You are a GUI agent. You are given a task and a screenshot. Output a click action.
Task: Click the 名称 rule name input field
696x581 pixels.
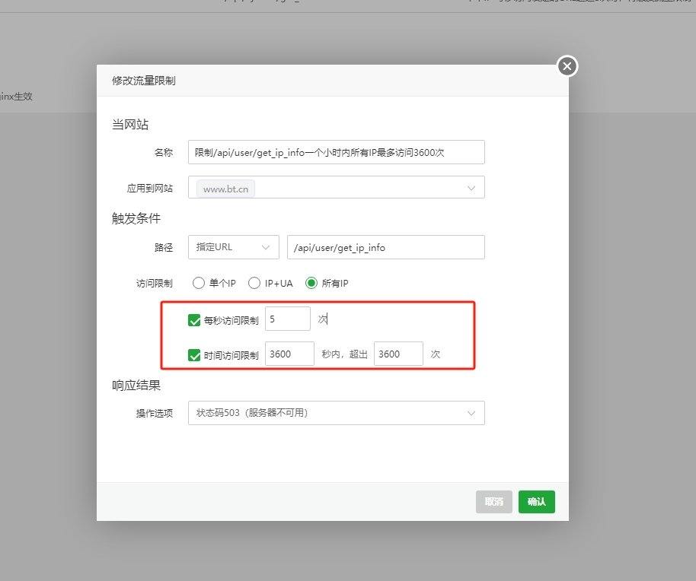pyautogui.click(x=336, y=152)
